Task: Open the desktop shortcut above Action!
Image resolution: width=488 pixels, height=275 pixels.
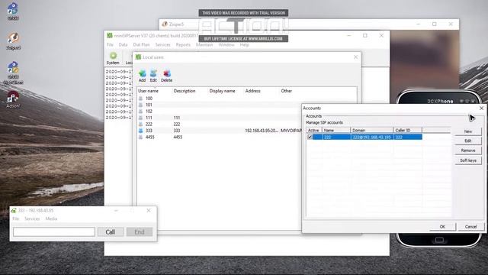Action: coord(13,68)
